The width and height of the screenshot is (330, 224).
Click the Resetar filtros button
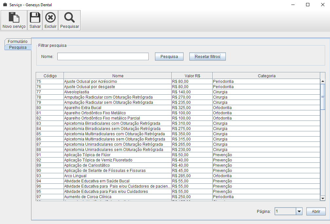207,57
